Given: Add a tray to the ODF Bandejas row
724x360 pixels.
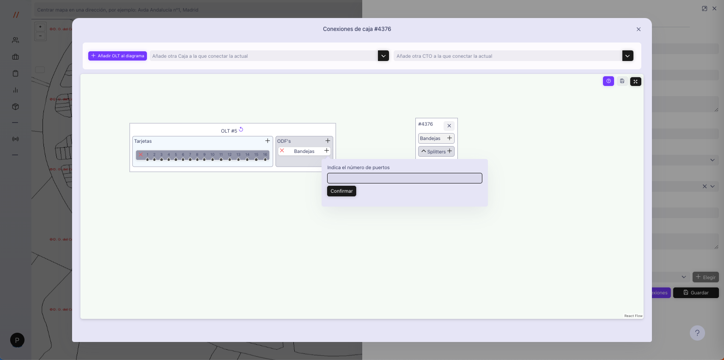Looking at the screenshot, I should (x=327, y=151).
